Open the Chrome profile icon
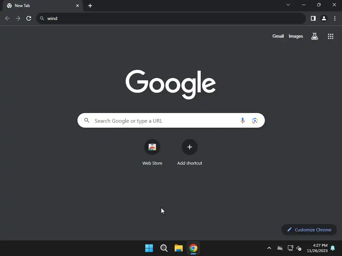Image resolution: width=342 pixels, height=256 pixels. tap(324, 18)
